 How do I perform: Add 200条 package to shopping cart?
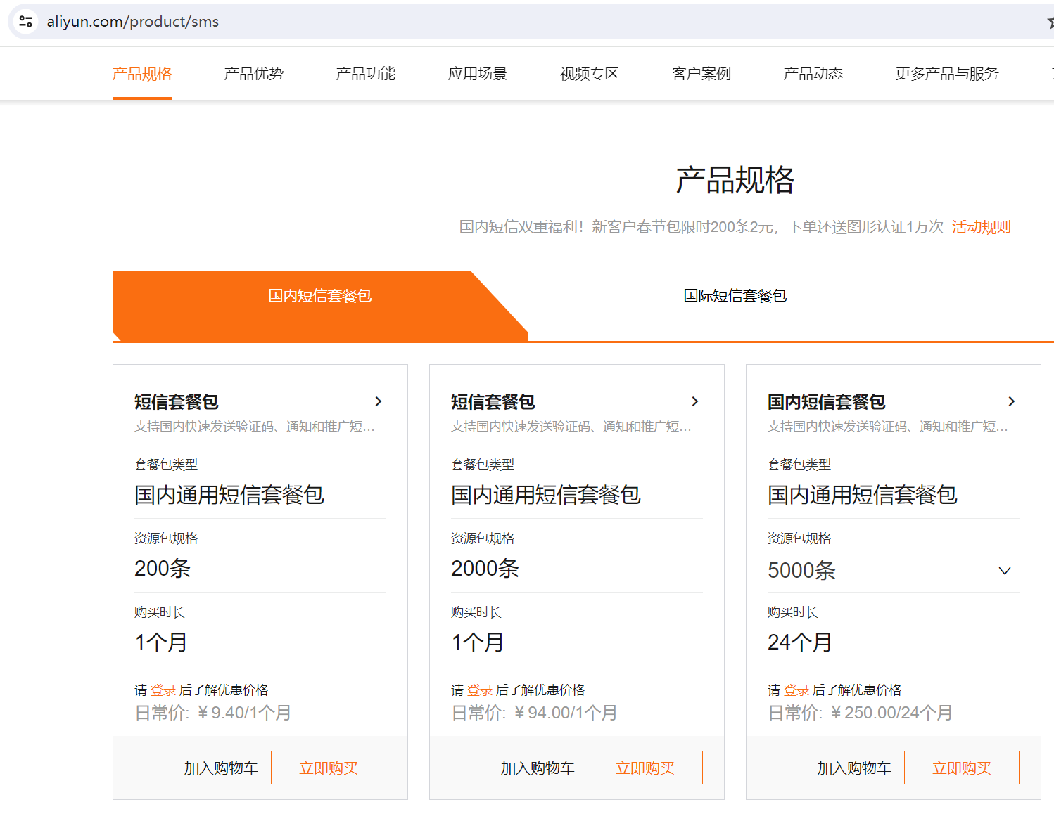221,768
